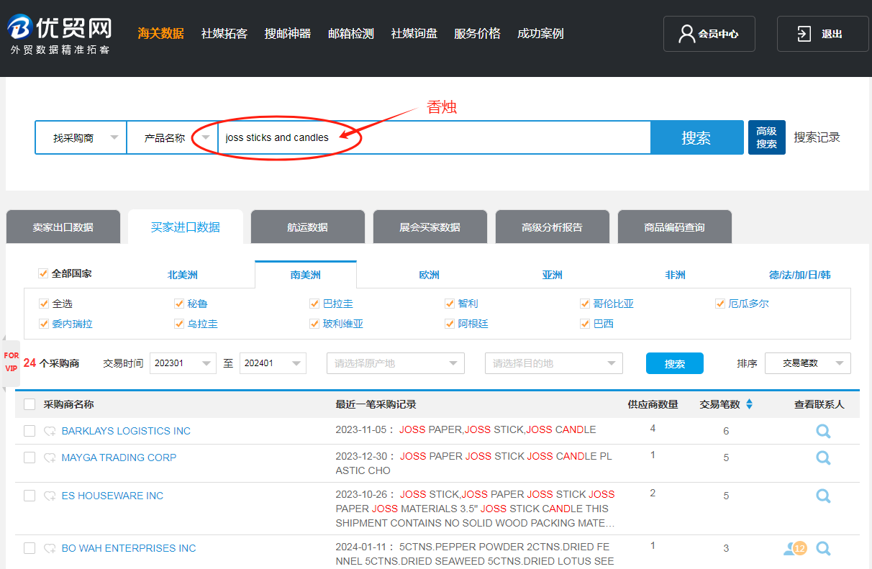Viewport: 872px width, 569px height.
Task: Tick the select-all checkbox in table header
Action: coord(29,404)
